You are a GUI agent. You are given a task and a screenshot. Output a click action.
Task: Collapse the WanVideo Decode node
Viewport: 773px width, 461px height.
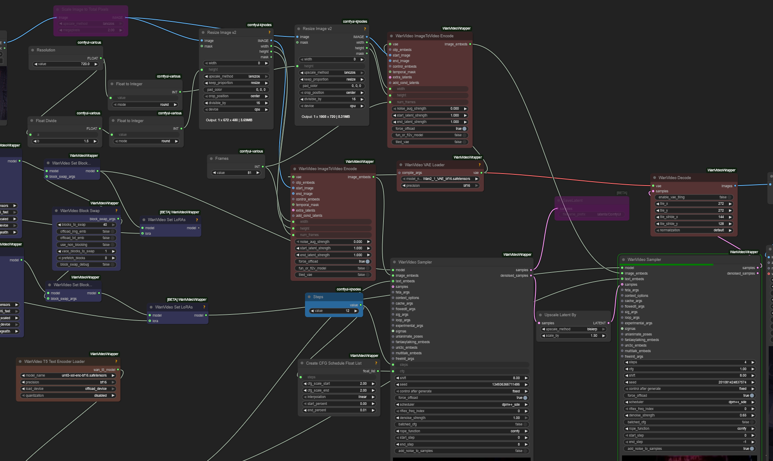tap(655, 178)
